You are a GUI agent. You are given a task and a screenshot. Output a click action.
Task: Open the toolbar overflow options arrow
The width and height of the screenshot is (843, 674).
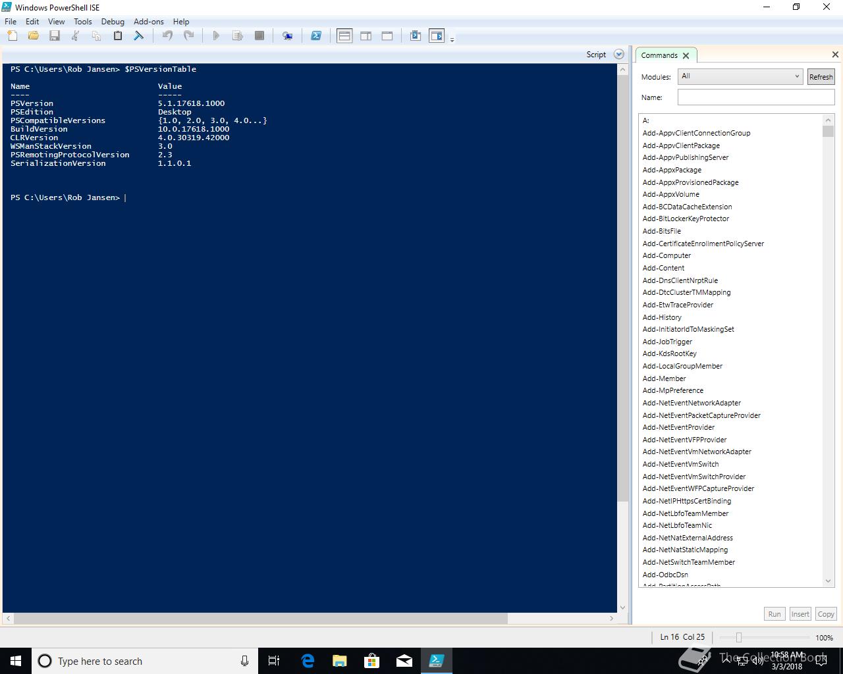point(452,39)
